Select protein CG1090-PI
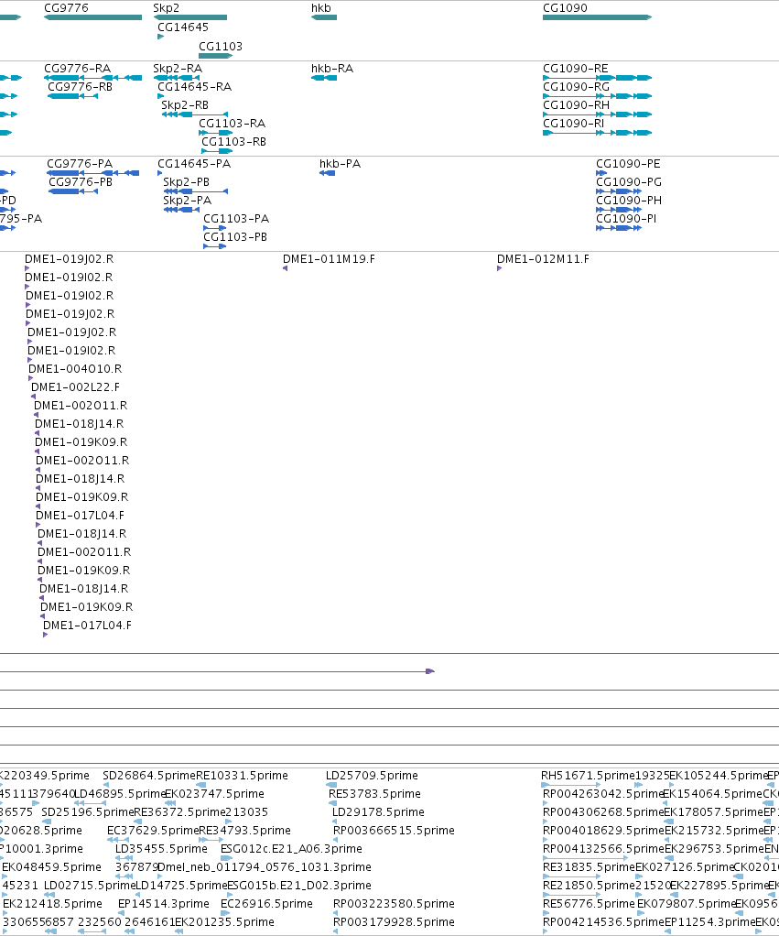This screenshot has width=779, height=936. tap(626, 219)
